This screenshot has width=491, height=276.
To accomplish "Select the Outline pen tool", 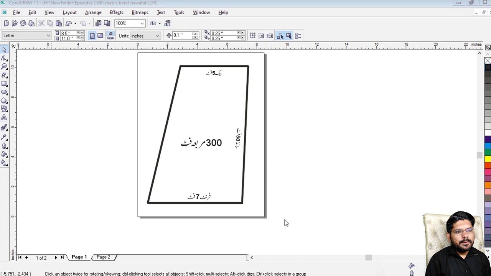I will click(x=4, y=146).
